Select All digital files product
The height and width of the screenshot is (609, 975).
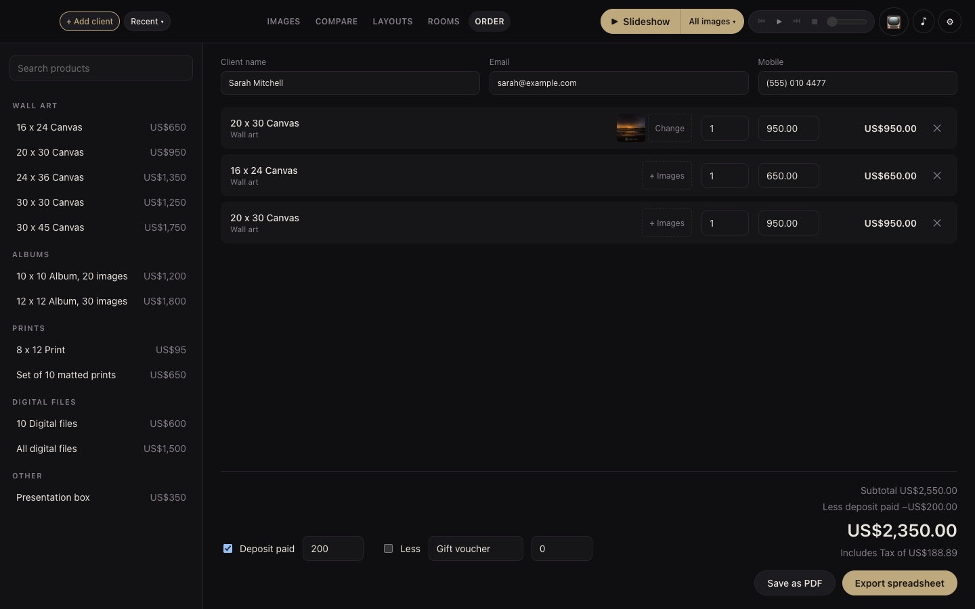click(101, 449)
